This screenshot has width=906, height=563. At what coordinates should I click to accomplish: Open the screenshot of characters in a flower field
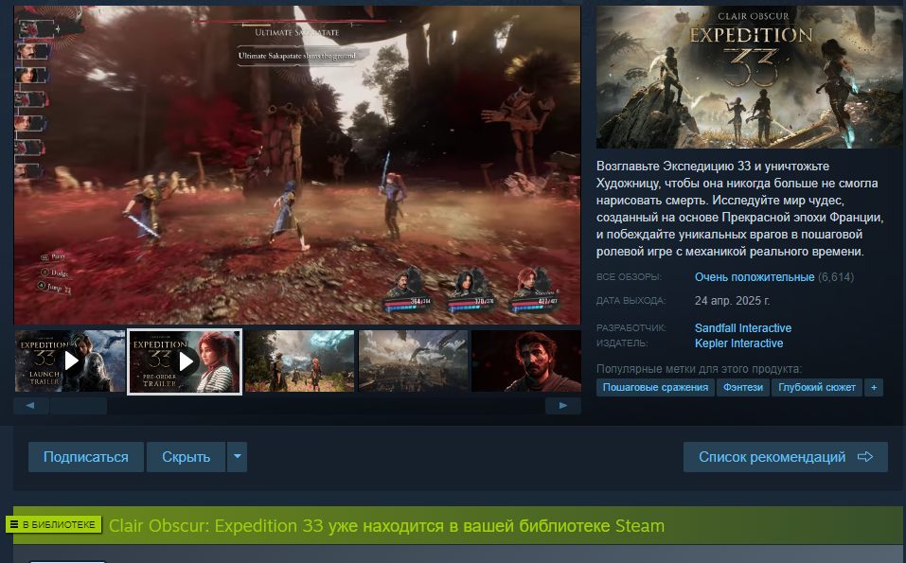coord(300,361)
